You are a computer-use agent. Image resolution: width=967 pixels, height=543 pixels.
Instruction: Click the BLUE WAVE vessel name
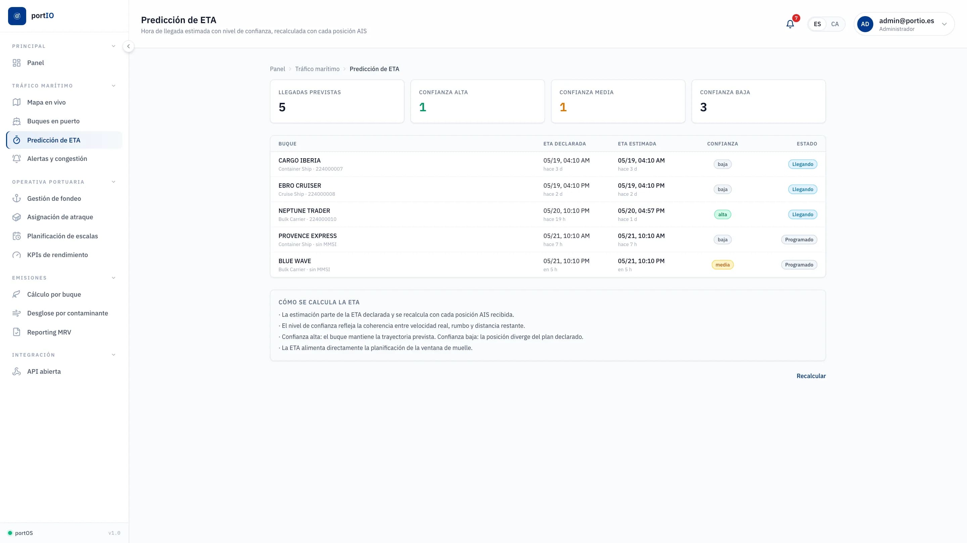[x=295, y=261]
